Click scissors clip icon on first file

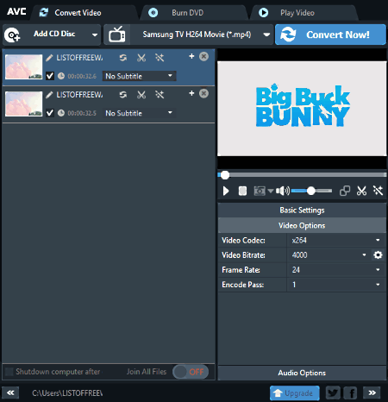[141, 58]
